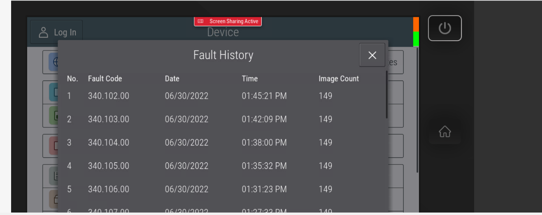
Task: Select fault code 340.106.00 entry
Action: [x=108, y=190]
